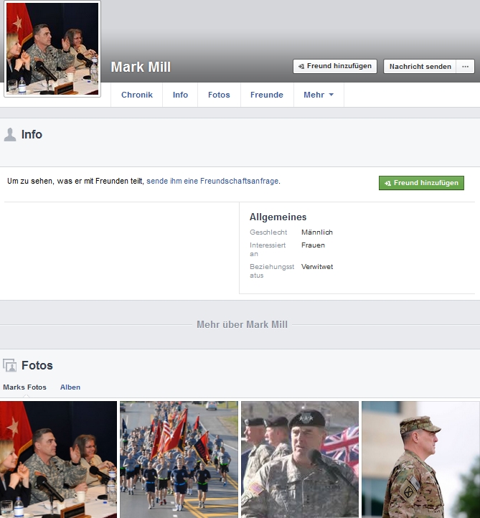Open the three-dots more options menu
Image resolution: width=480 pixels, height=518 pixels.
click(465, 67)
